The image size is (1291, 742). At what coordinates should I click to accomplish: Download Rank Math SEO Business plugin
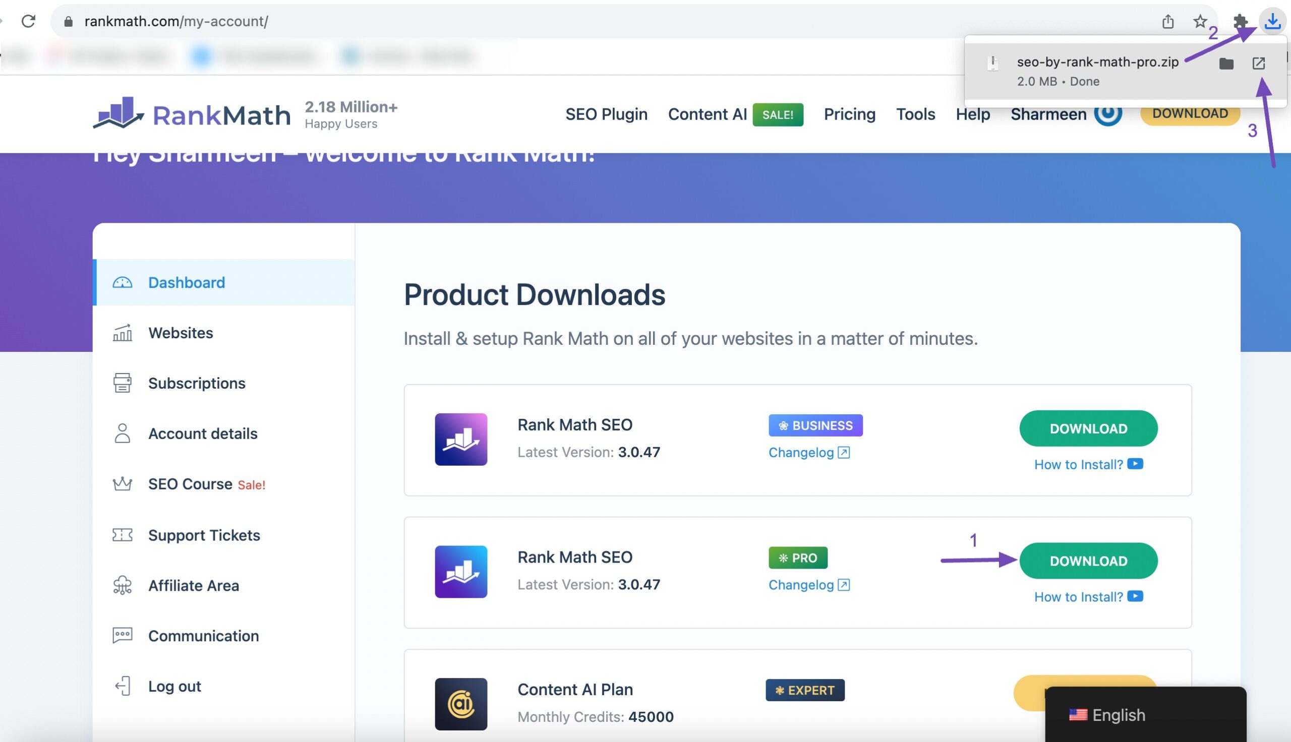point(1088,428)
